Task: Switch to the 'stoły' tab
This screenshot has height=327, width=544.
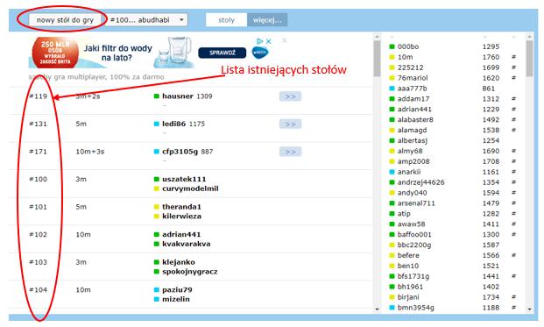Action: click(x=226, y=20)
